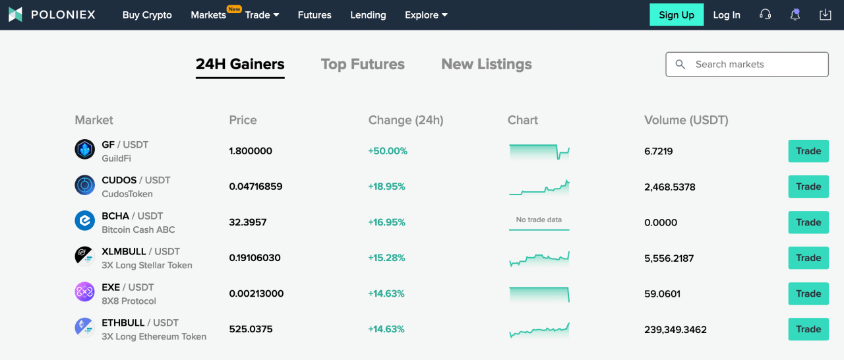
Task: Click the CUDOS coin icon
Action: click(84, 185)
